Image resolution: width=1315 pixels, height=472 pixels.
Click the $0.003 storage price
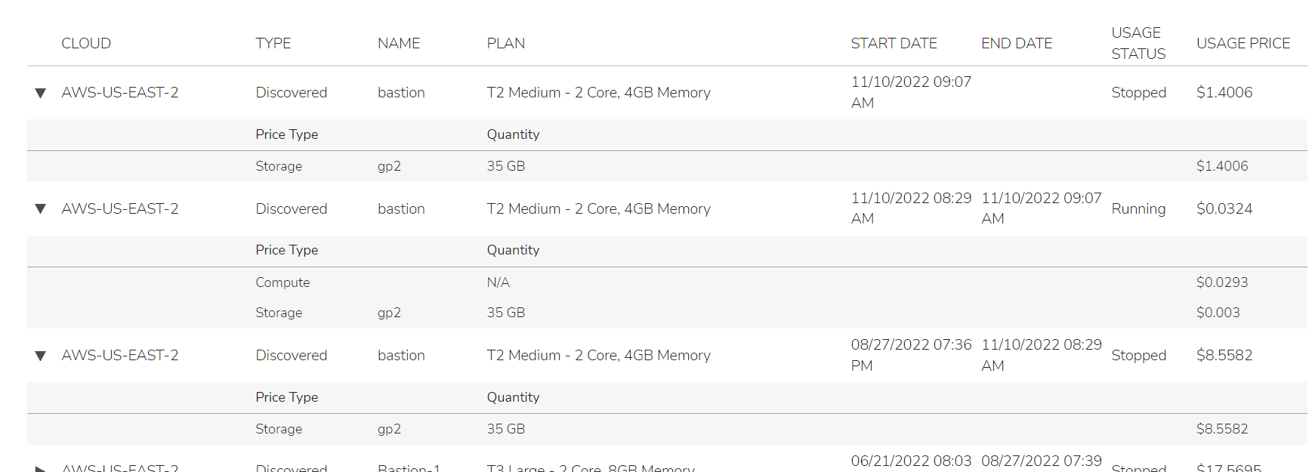(1218, 313)
